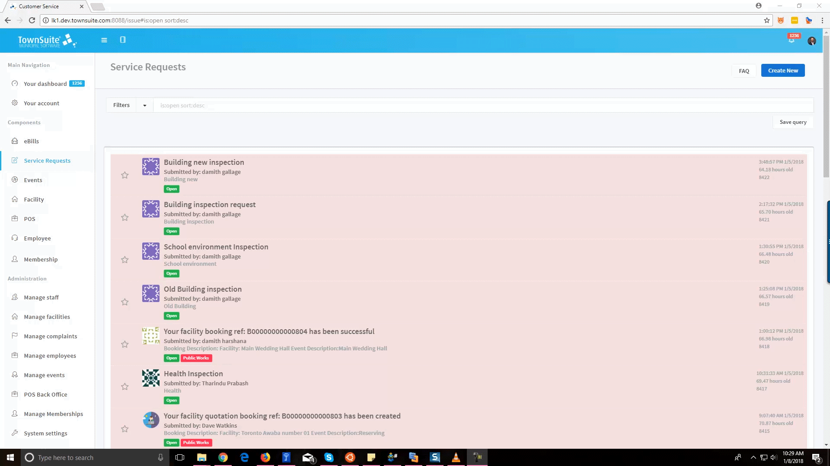The height and width of the screenshot is (466, 830).
Task: Open Building new inspection title
Action: click(204, 162)
